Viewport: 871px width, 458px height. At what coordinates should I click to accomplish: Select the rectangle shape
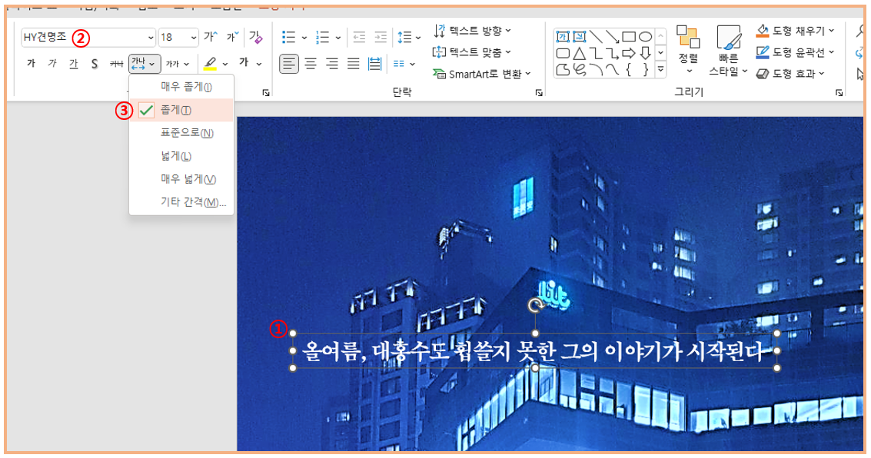[629, 37]
